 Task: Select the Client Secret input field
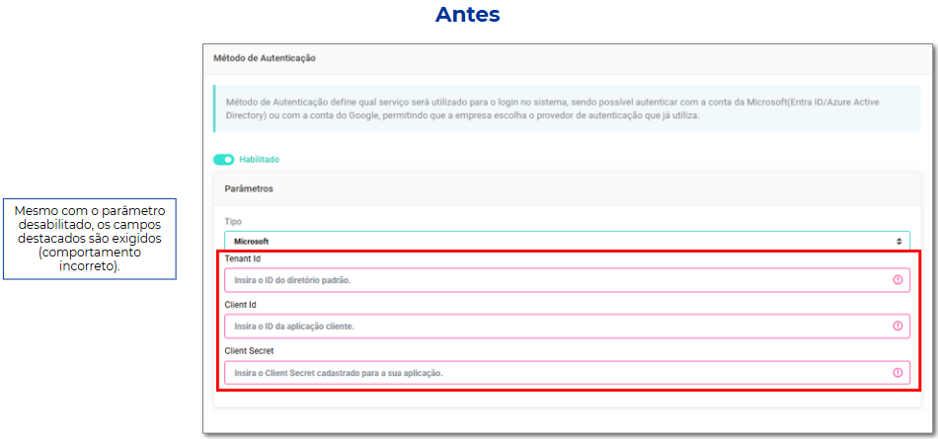pos(553,373)
